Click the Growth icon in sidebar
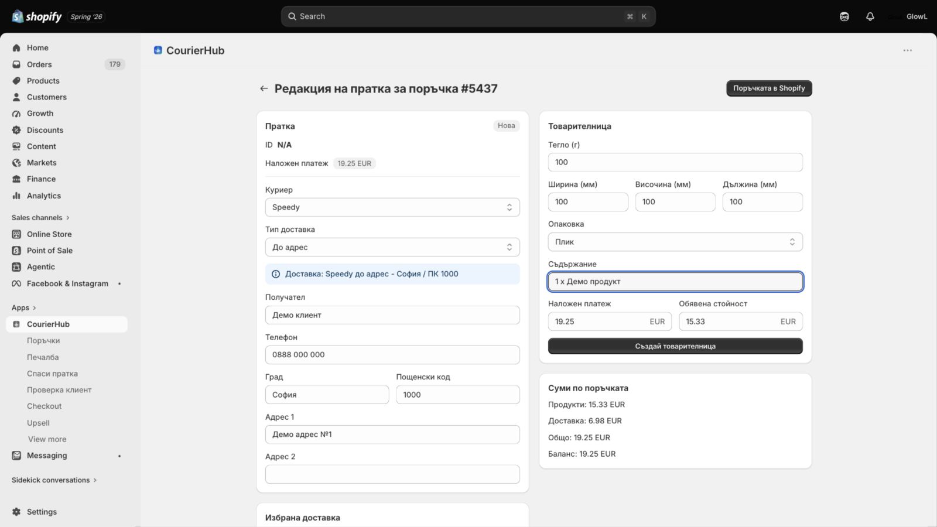937x527 pixels. click(16, 114)
